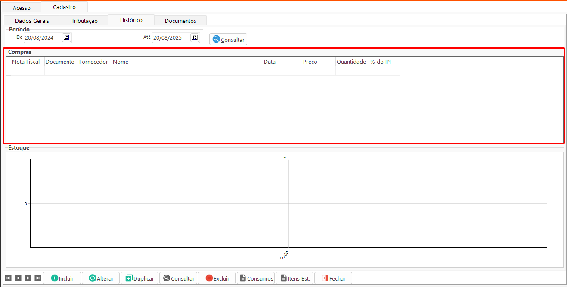Open Itens Est. button
567x287 pixels.
(294, 278)
